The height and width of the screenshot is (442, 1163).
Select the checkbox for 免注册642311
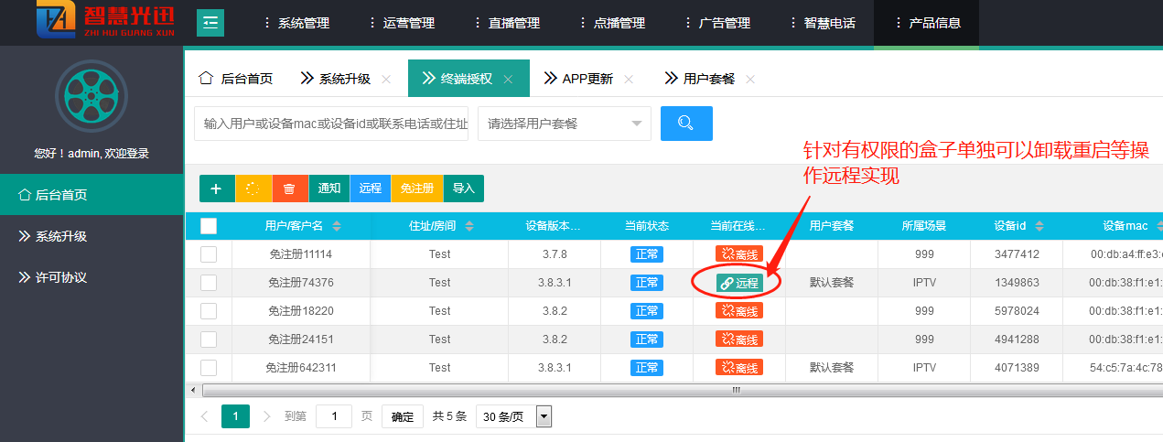209,368
